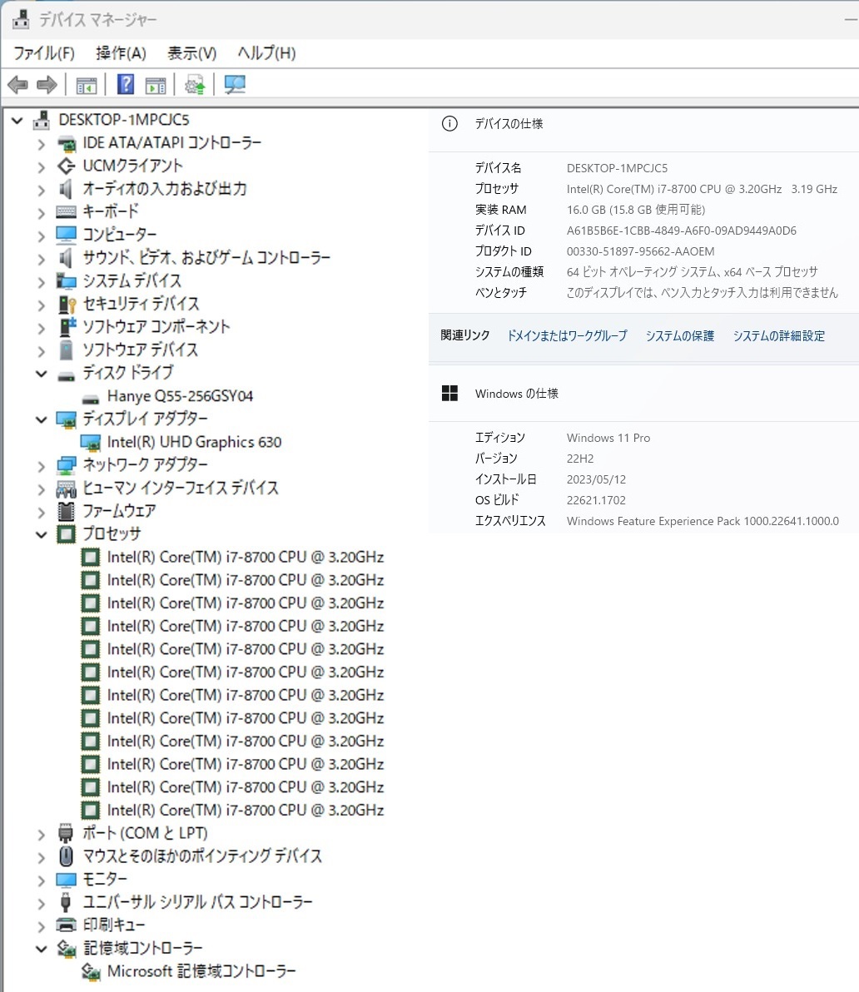859x992 pixels.
Task: Click the モニター icon
Action: tap(67, 880)
